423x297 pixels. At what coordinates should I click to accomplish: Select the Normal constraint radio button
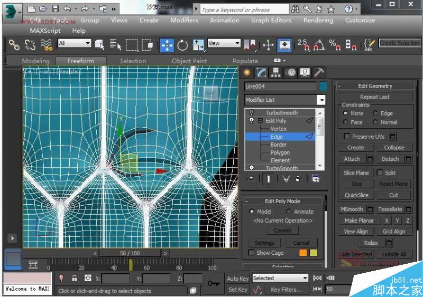tap(375, 122)
